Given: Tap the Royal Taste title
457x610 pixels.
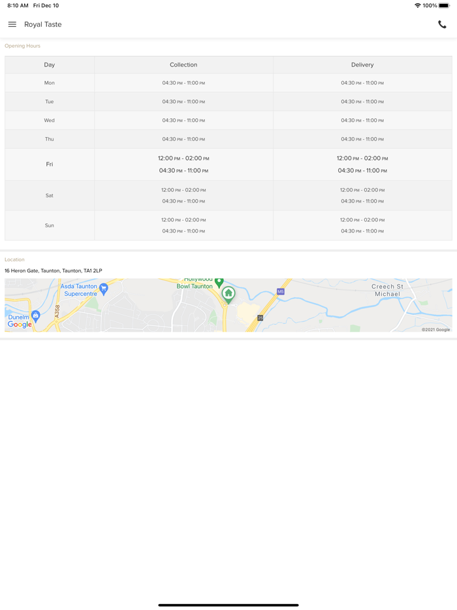Looking at the screenshot, I should pos(43,24).
